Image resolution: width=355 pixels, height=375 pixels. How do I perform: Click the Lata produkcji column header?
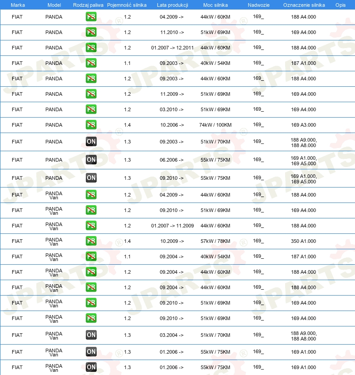173,5
